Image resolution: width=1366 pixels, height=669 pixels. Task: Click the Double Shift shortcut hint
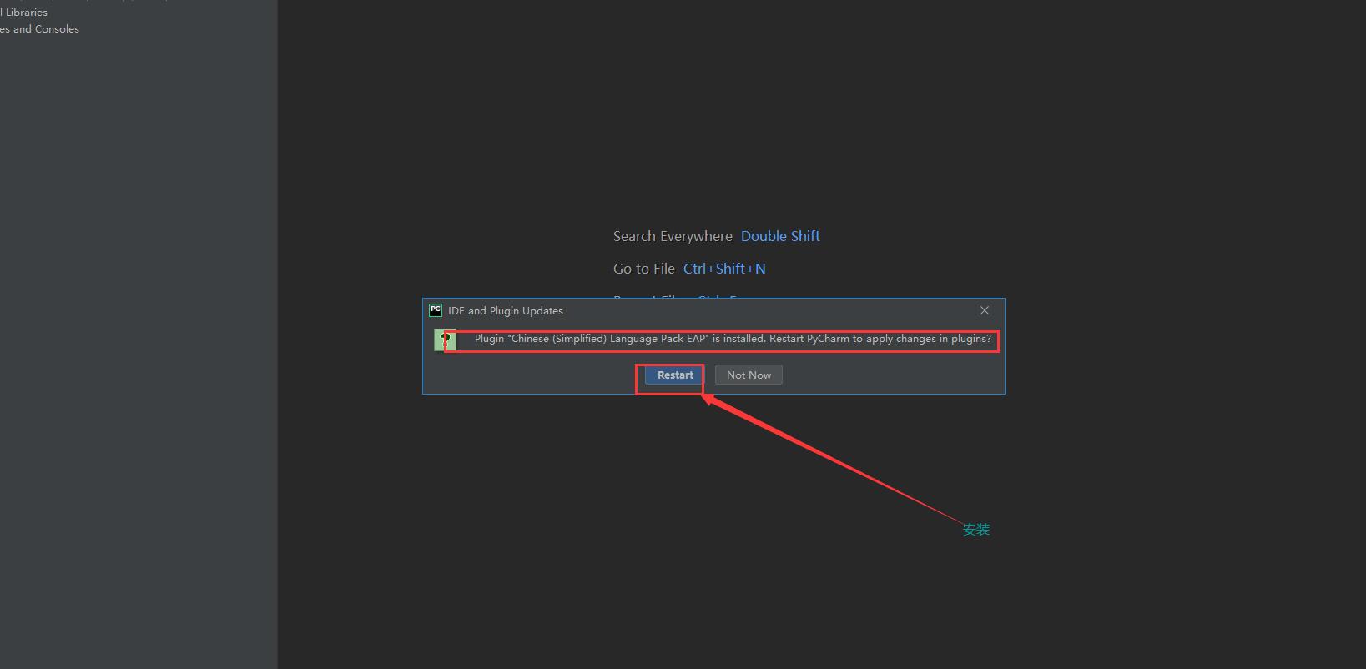point(780,236)
